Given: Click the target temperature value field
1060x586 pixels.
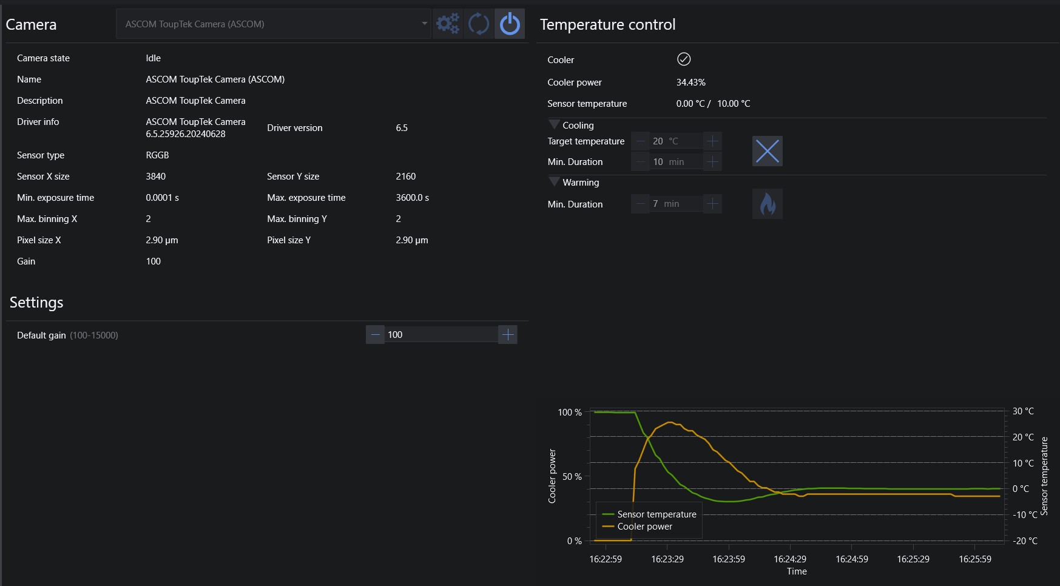Looking at the screenshot, I should [x=676, y=141].
